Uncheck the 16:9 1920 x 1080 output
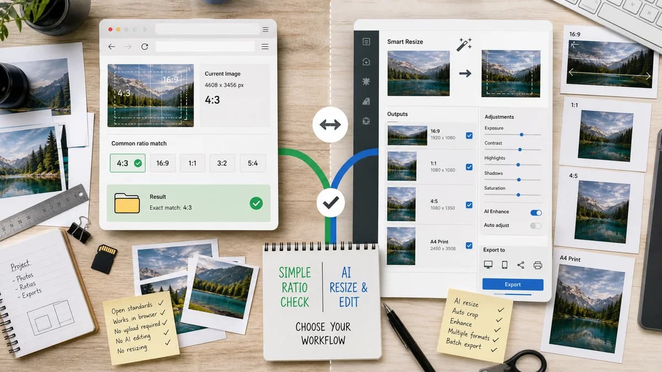 469,135
